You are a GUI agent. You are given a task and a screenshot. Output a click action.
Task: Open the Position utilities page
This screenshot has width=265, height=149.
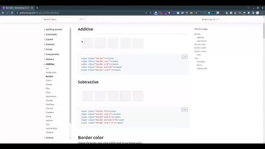point(49,108)
